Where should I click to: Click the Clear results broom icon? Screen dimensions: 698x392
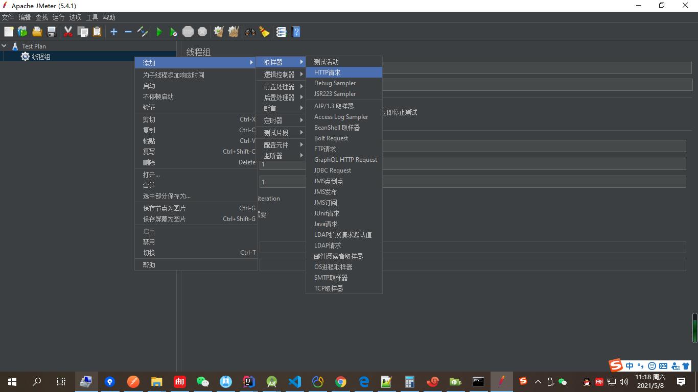pos(219,32)
